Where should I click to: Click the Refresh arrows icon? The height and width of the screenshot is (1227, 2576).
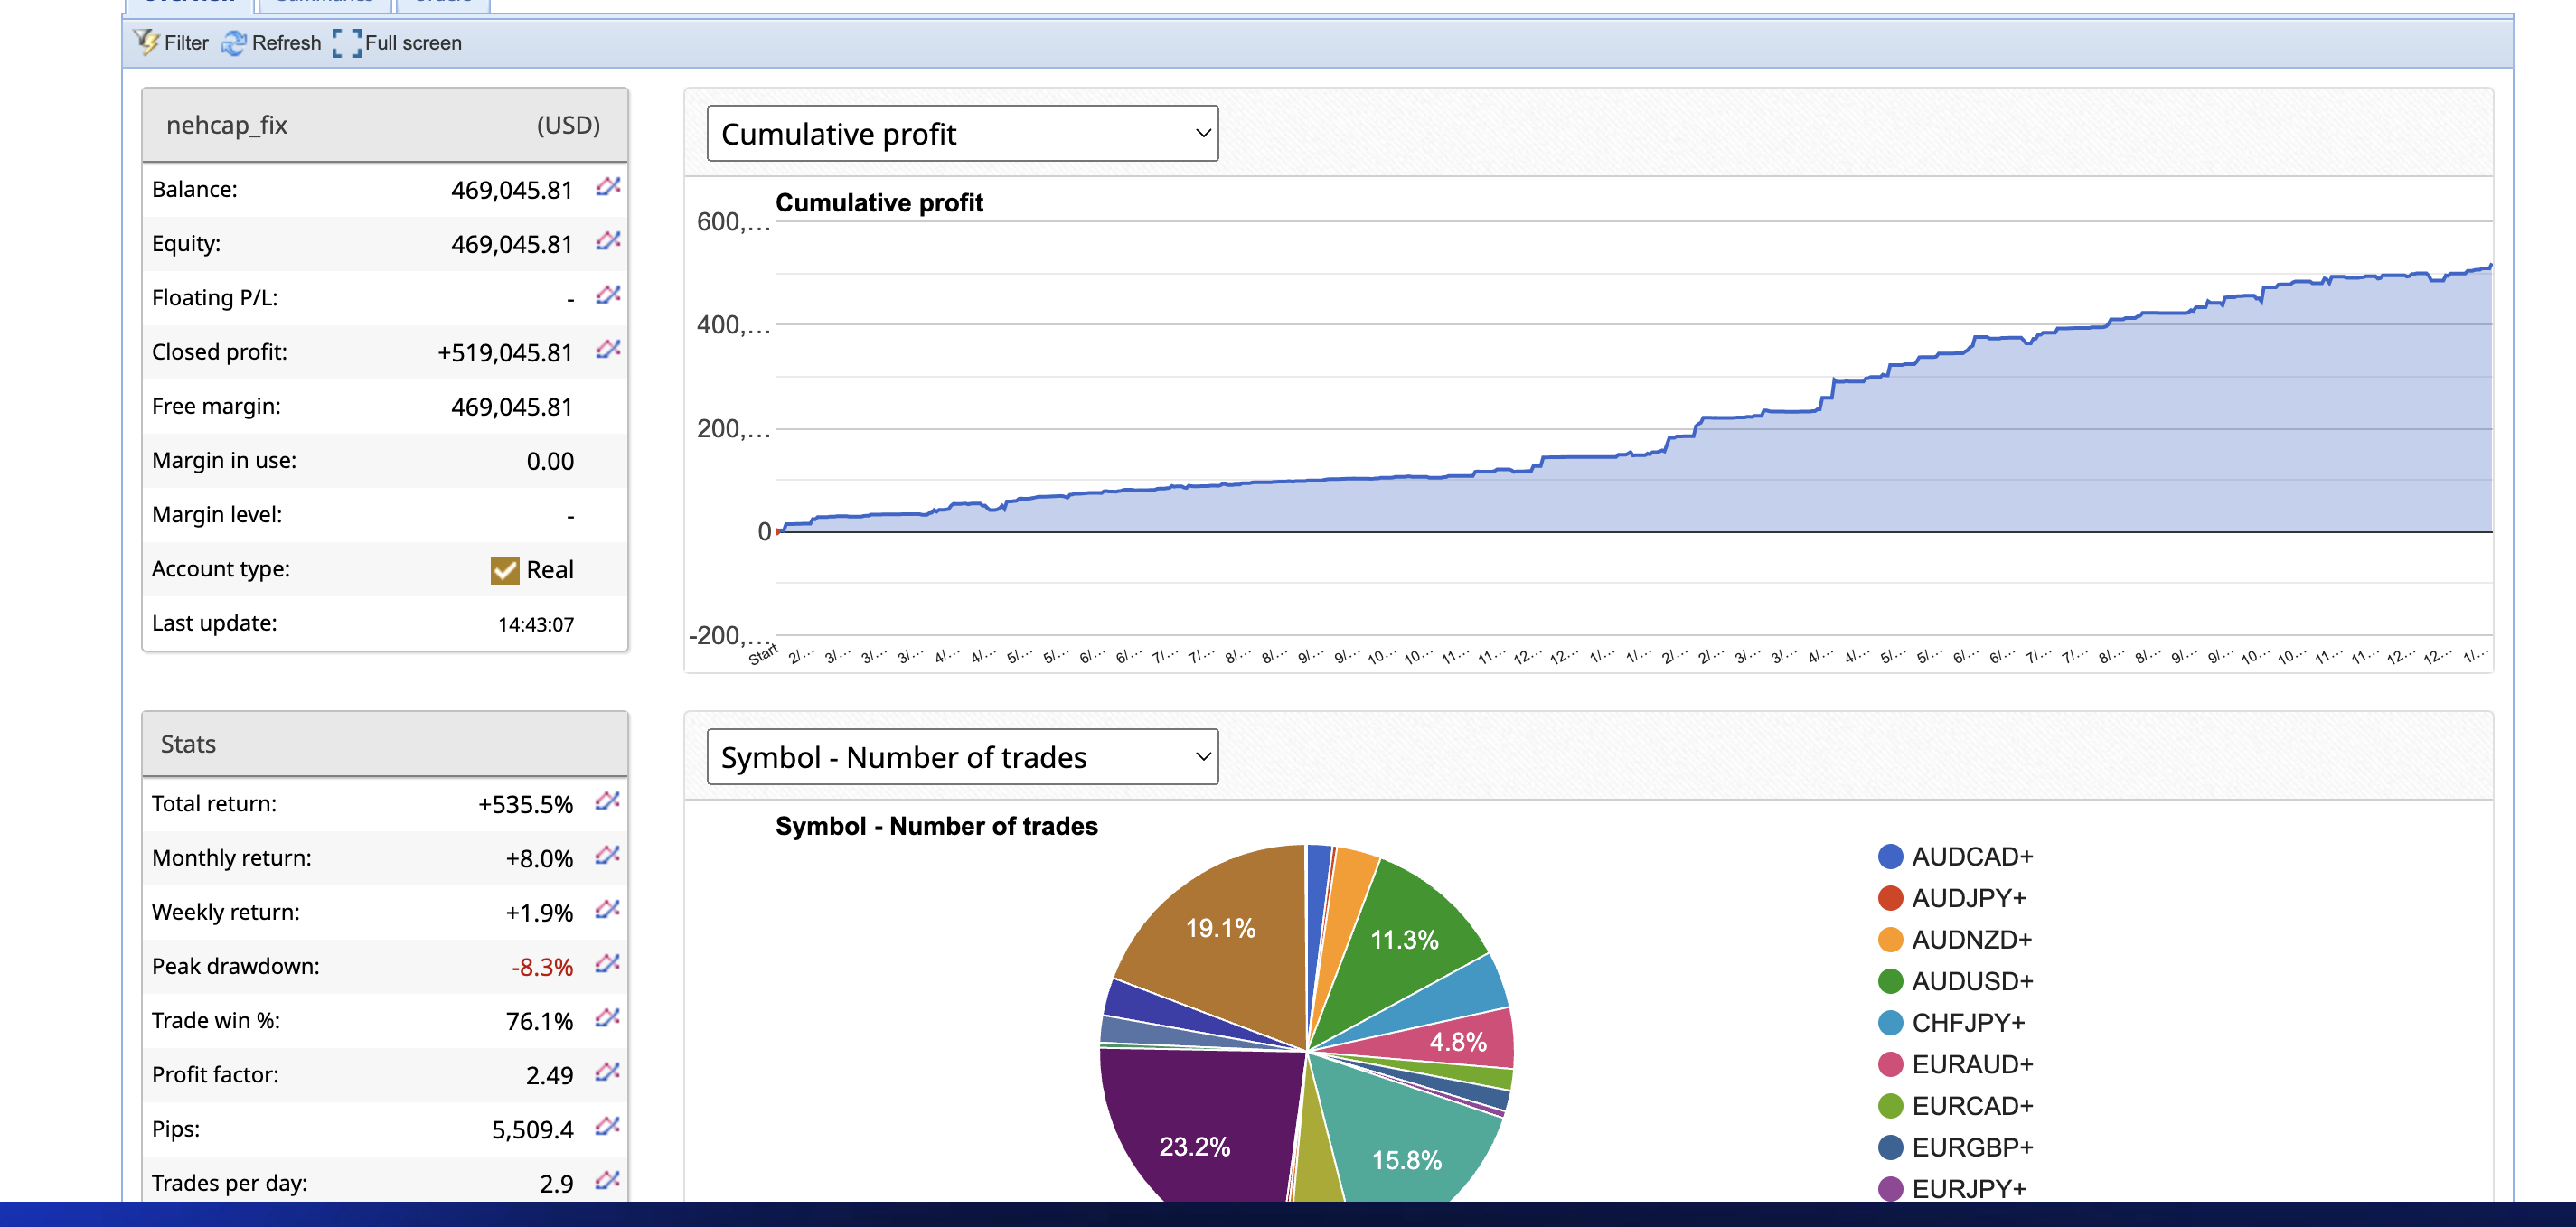233,43
